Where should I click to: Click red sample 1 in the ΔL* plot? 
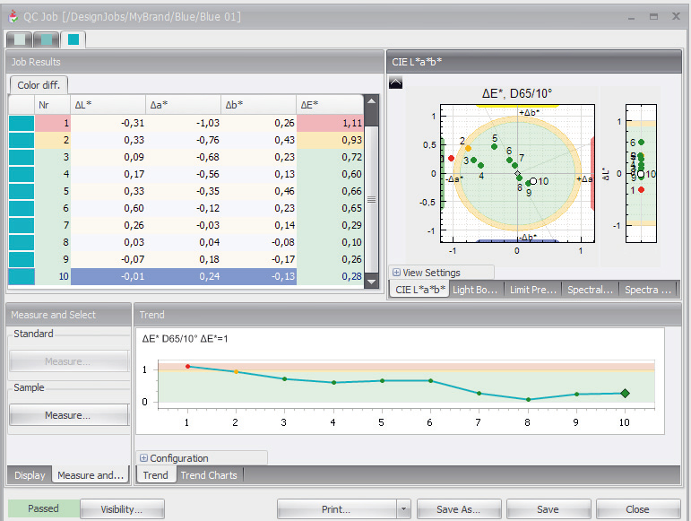pos(641,189)
